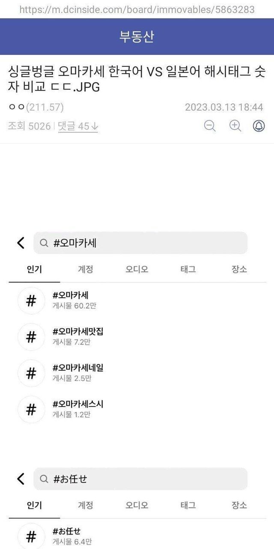Tap hash icon next to #お任せ

click(31, 536)
